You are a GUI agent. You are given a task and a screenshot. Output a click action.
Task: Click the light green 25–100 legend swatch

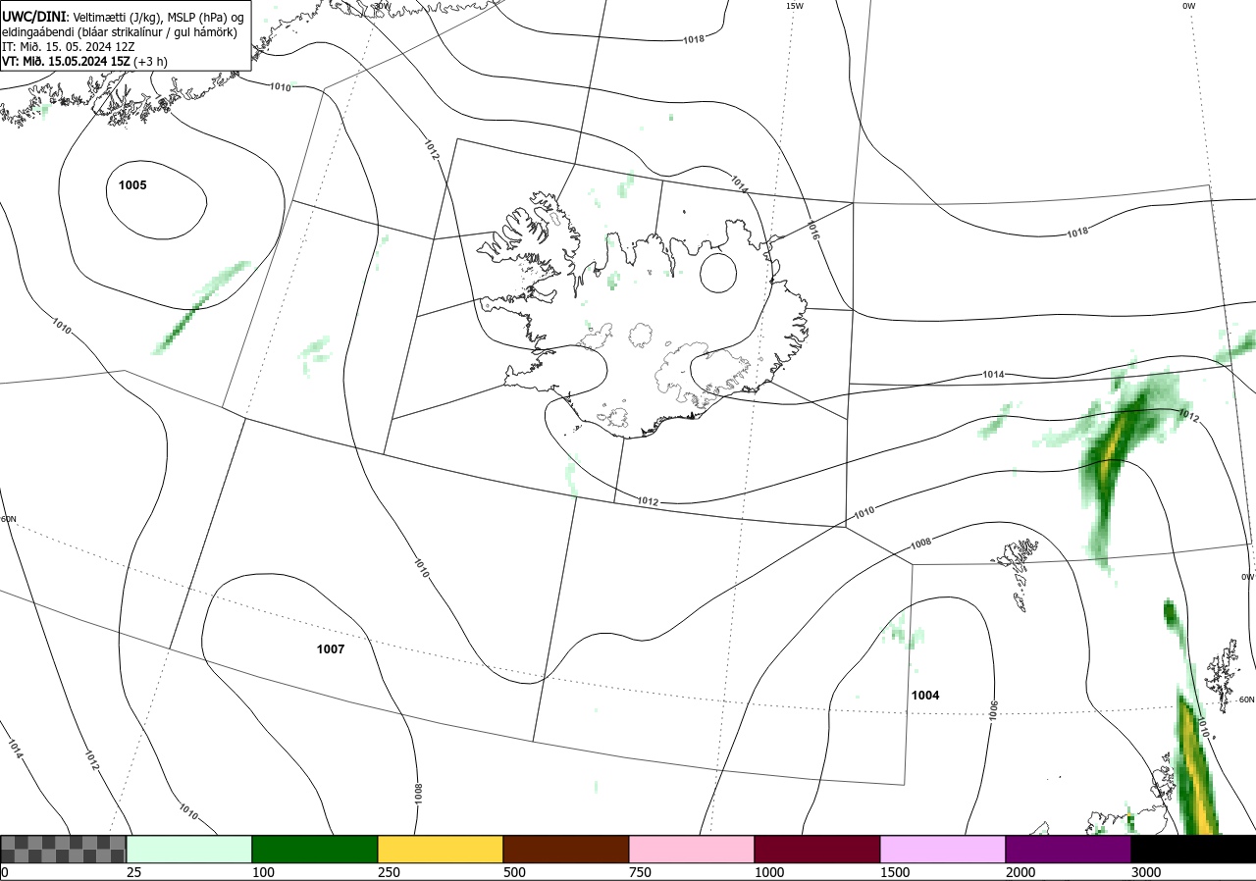pyautogui.click(x=189, y=849)
